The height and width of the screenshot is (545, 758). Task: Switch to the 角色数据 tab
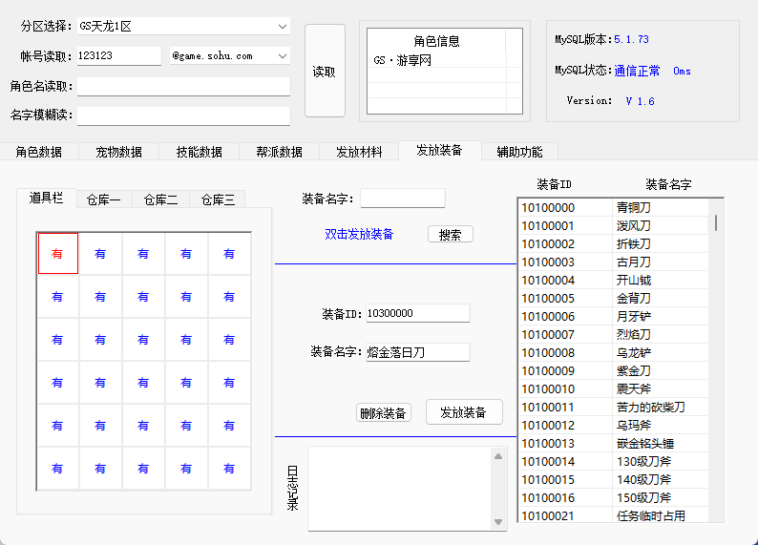(39, 152)
